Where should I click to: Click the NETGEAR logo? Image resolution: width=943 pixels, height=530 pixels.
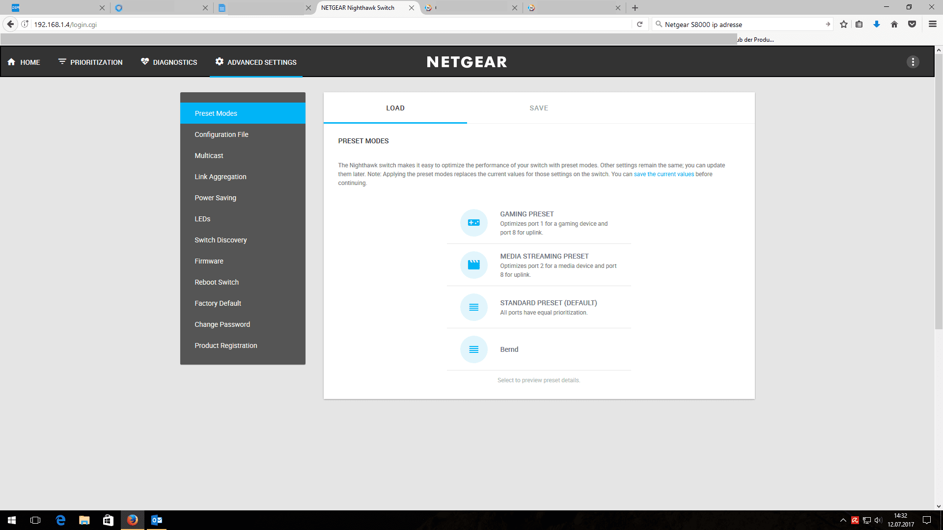pyautogui.click(x=467, y=62)
